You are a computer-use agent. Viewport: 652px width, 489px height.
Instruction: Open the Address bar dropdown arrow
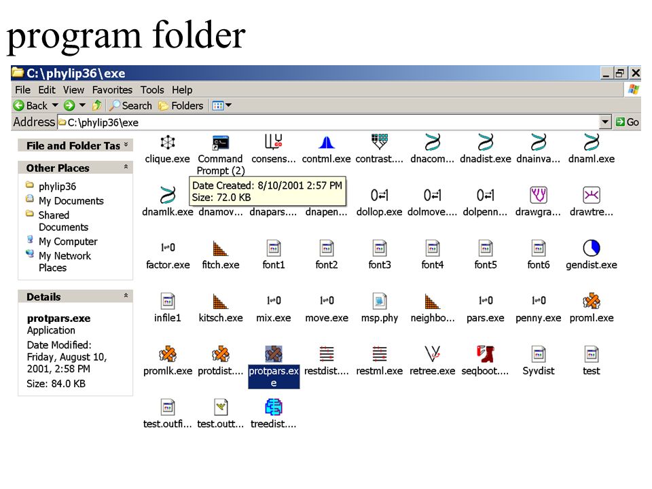click(605, 122)
